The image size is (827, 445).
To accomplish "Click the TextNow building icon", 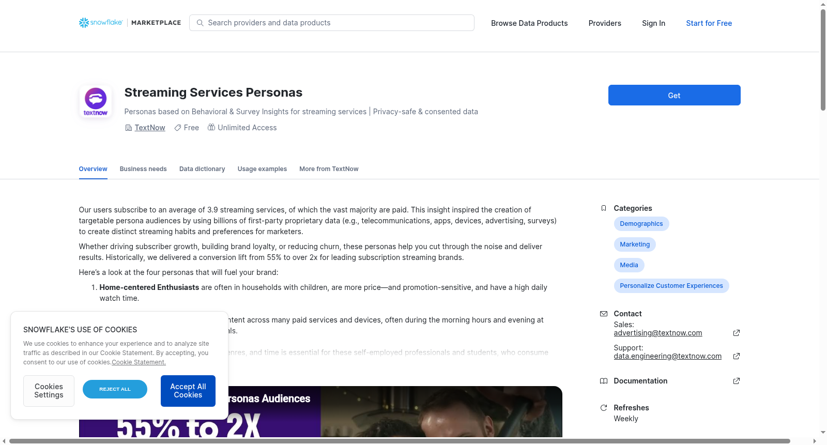I will [129, 128].
